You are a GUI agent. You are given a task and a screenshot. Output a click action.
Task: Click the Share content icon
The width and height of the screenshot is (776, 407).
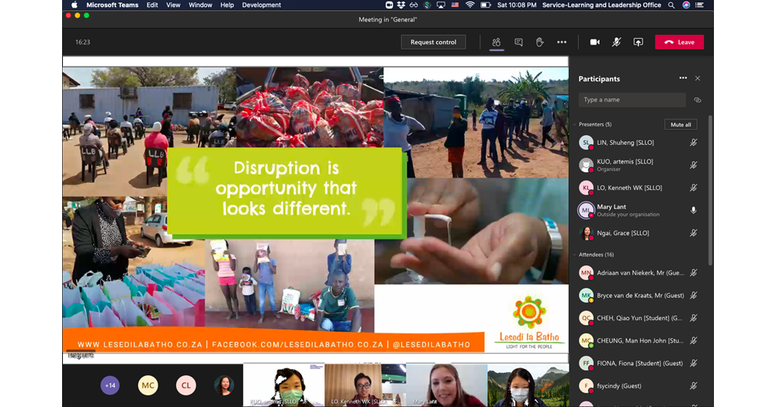[x=638, y=42]
